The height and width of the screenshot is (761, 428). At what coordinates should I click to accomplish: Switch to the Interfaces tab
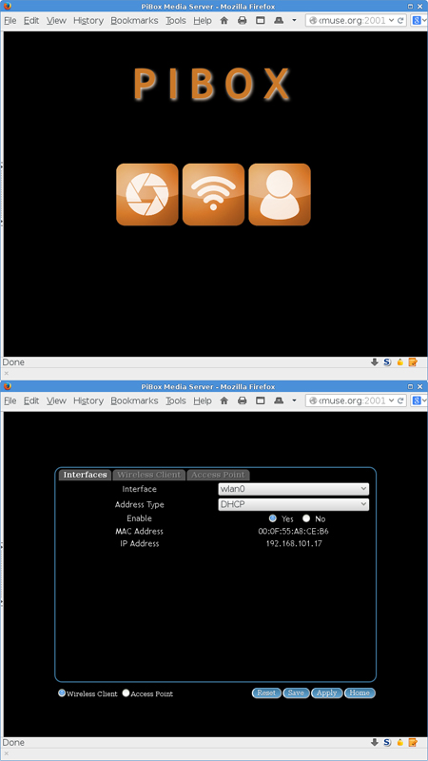[86, 475]
